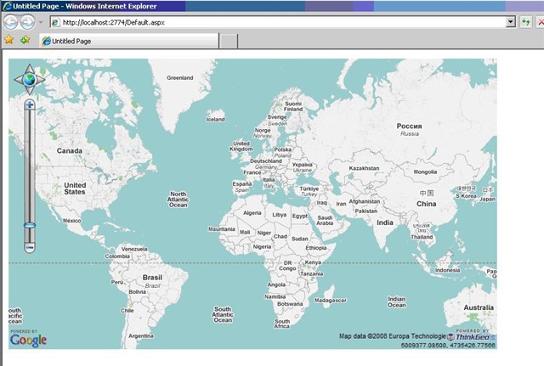
Task: Click the Kazakhstan map label
Action: (x=364, y=168)
